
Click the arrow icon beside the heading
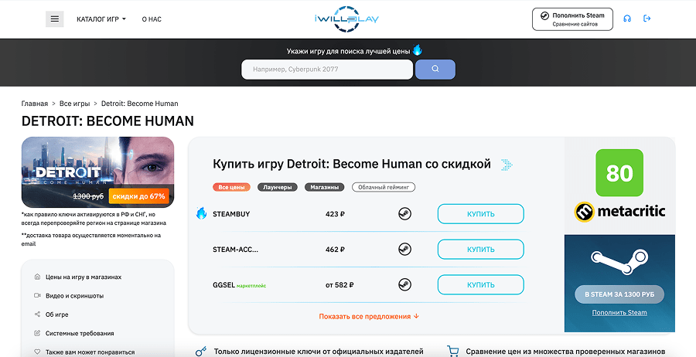click(x=507, y=165)
